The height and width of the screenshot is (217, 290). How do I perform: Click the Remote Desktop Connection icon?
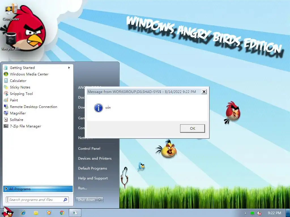click(6, 107)
